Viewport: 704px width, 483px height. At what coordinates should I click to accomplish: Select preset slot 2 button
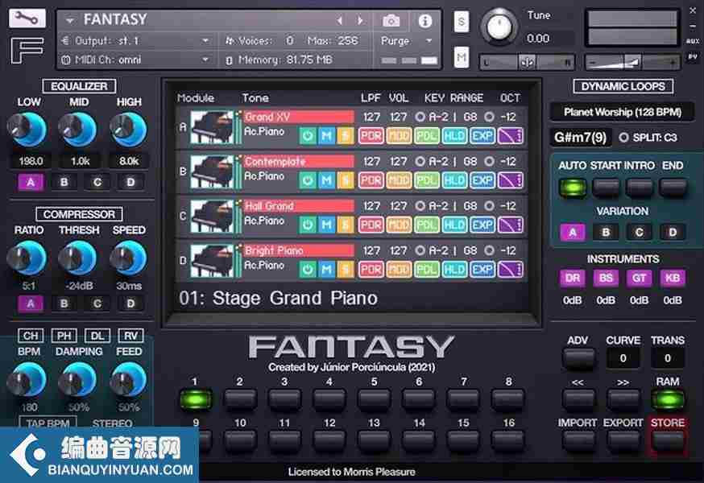pos(240,399)
